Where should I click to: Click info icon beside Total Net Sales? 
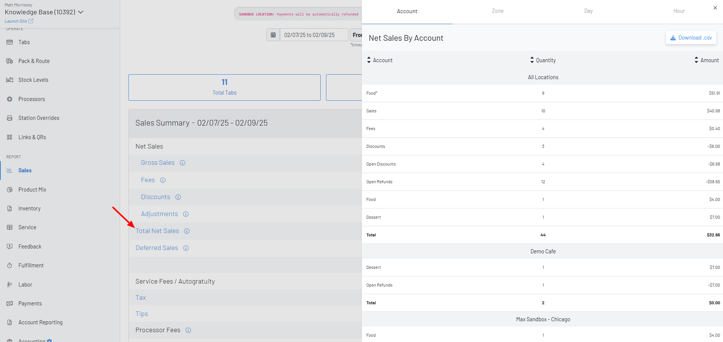tap(187, 231)
